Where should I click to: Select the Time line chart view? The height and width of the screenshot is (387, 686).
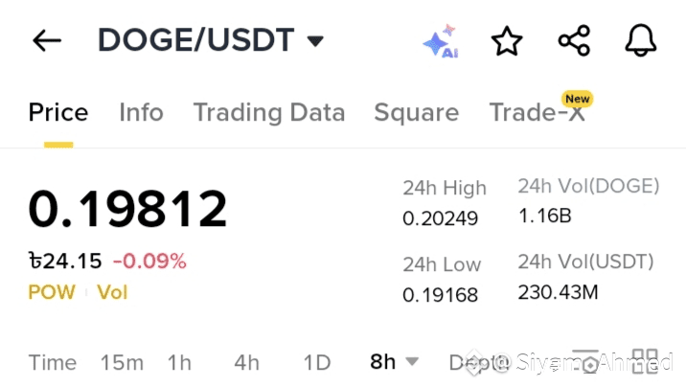[x=53, y=362]
